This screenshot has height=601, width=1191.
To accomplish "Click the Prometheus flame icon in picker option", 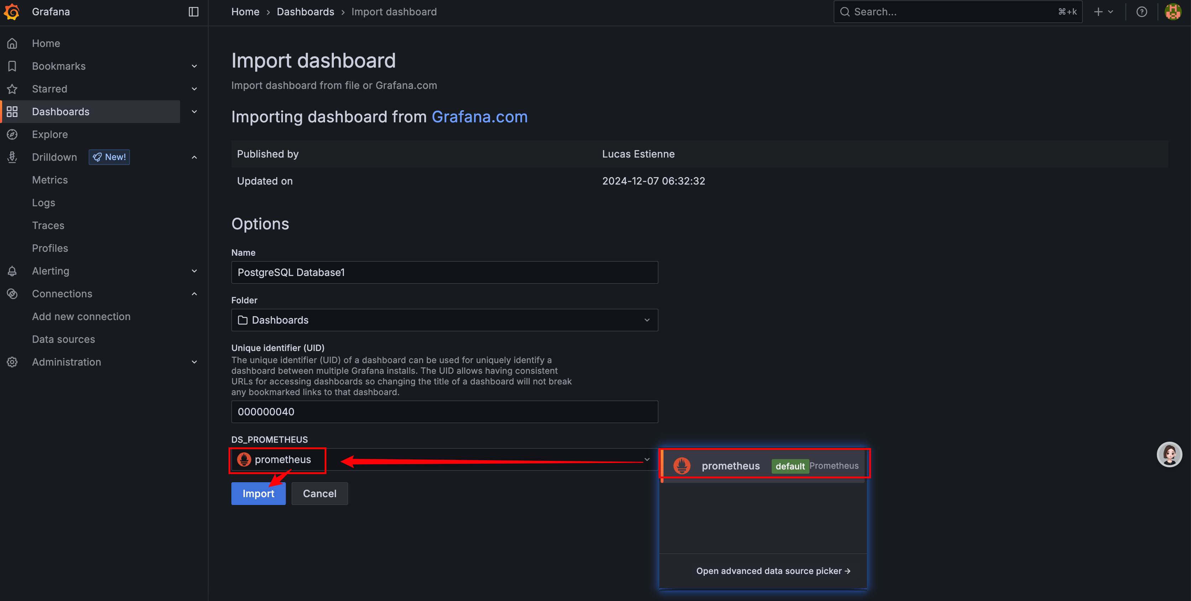I will 682,466.
